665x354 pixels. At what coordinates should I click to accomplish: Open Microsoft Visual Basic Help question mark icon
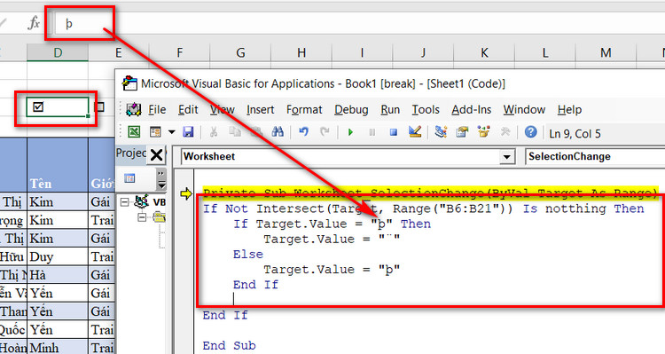(x=530, y=132)
